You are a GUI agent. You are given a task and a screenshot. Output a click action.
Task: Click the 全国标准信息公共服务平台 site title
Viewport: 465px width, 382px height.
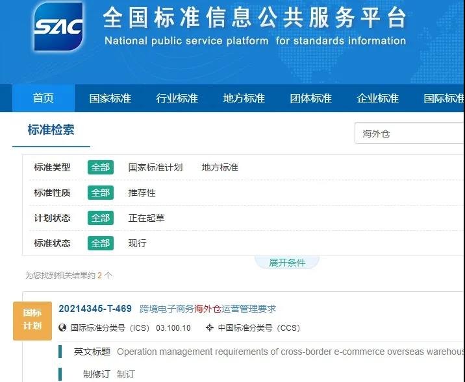(255, 18)
